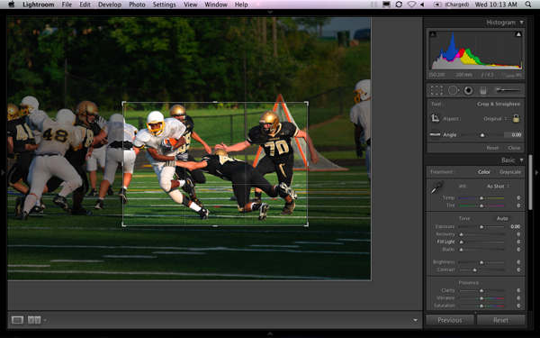
Task: Apply Auto tone adjustment
Action: coord(502,218)
